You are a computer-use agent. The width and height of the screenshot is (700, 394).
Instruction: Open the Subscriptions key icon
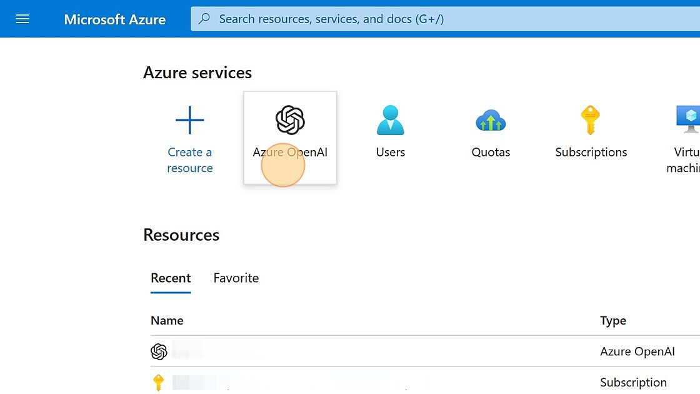pyautogui.click(x=590, y=120)
